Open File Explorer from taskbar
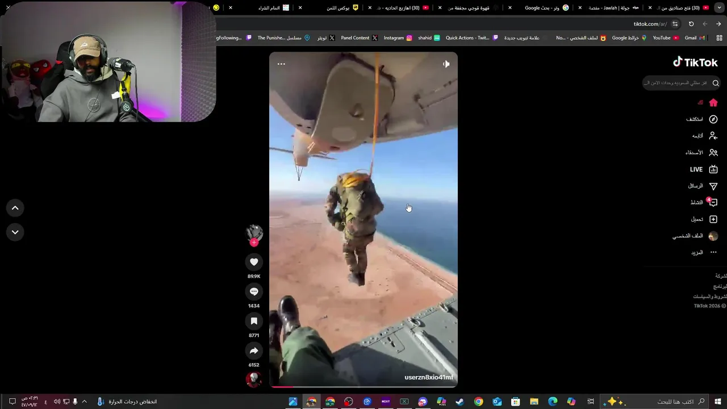Screen dimensions: 727x409 (534, 402)
